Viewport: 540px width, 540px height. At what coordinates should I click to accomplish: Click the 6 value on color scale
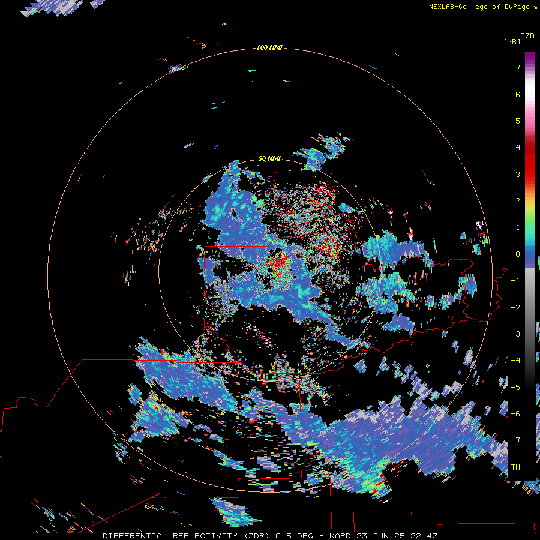coord(518,94)
